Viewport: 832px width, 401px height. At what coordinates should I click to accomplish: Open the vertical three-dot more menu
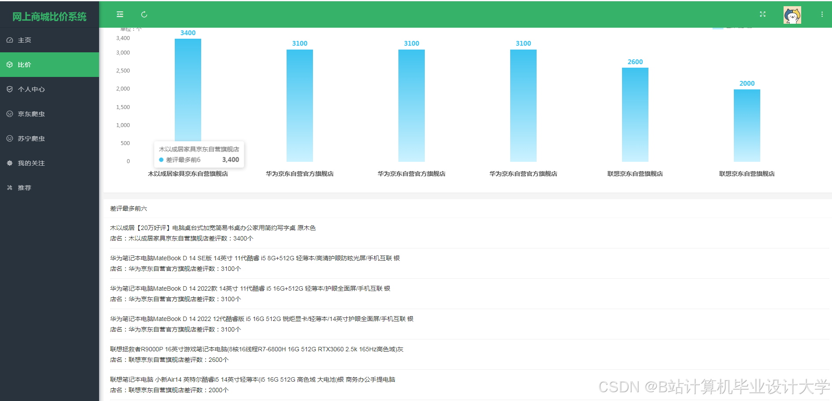click(822, 15)
